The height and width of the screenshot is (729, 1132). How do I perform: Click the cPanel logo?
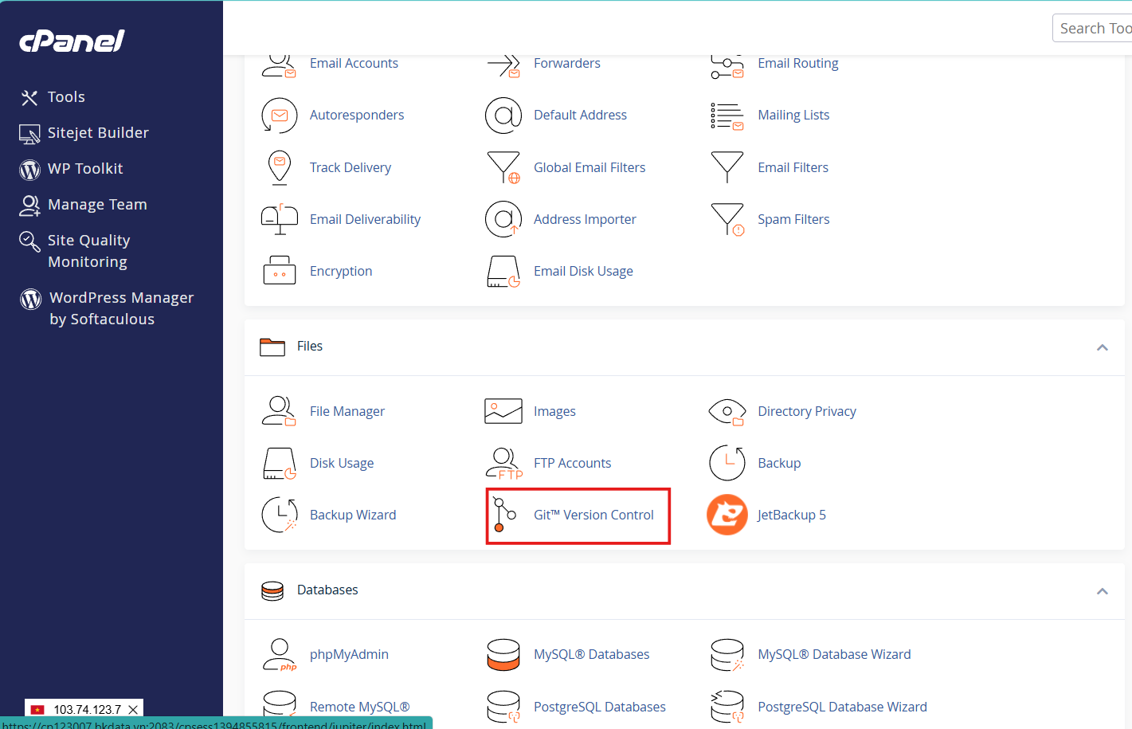coord(72,41)
